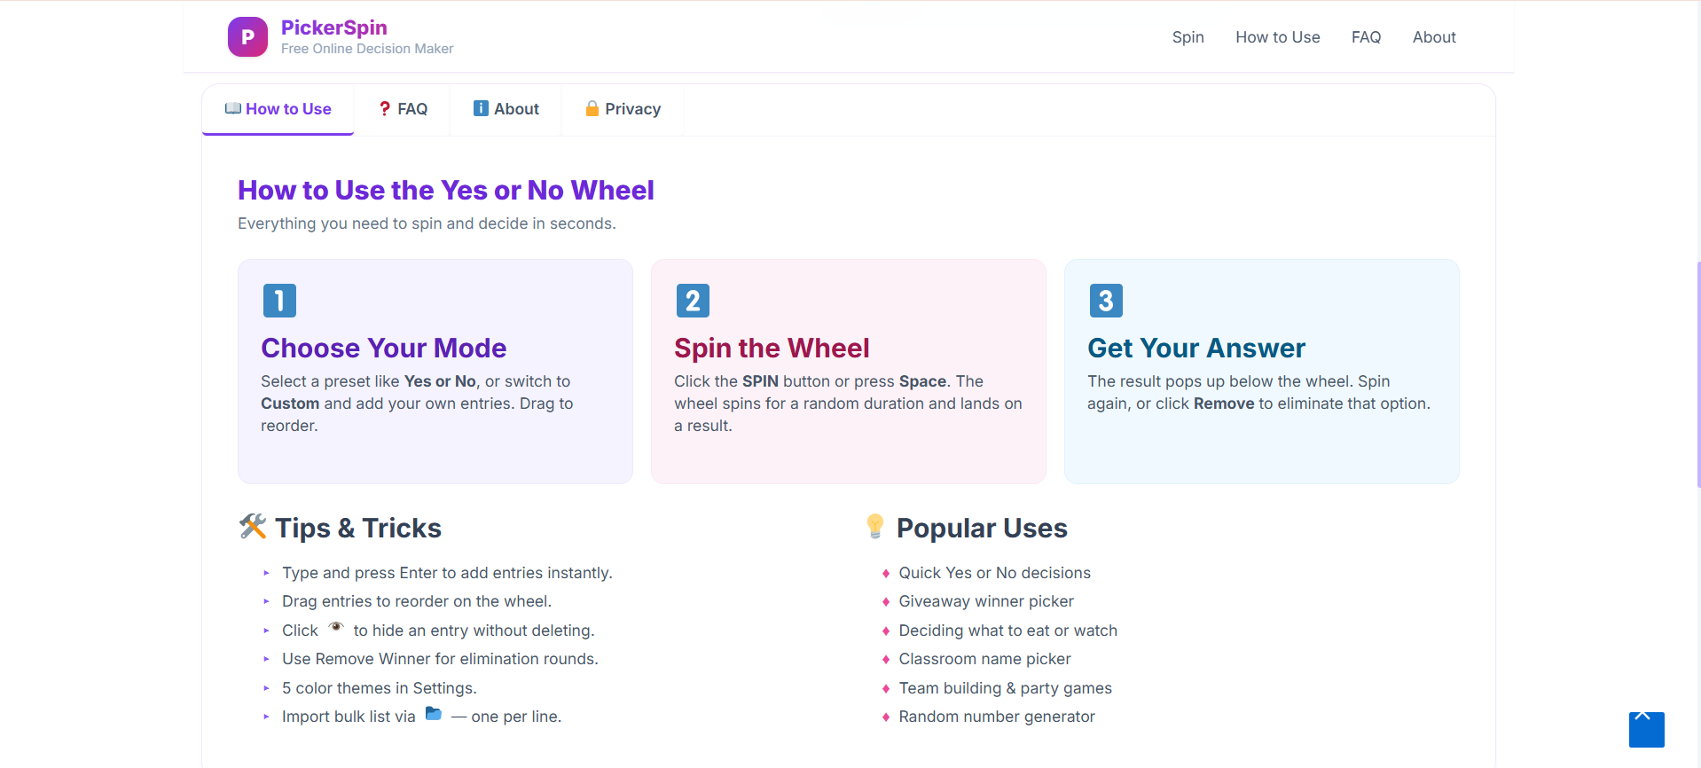Image resolution: width=1701 pixels, height=768 pixels.
Task: Click the hammer and wrench Tips icon
Action: [253, 527]
